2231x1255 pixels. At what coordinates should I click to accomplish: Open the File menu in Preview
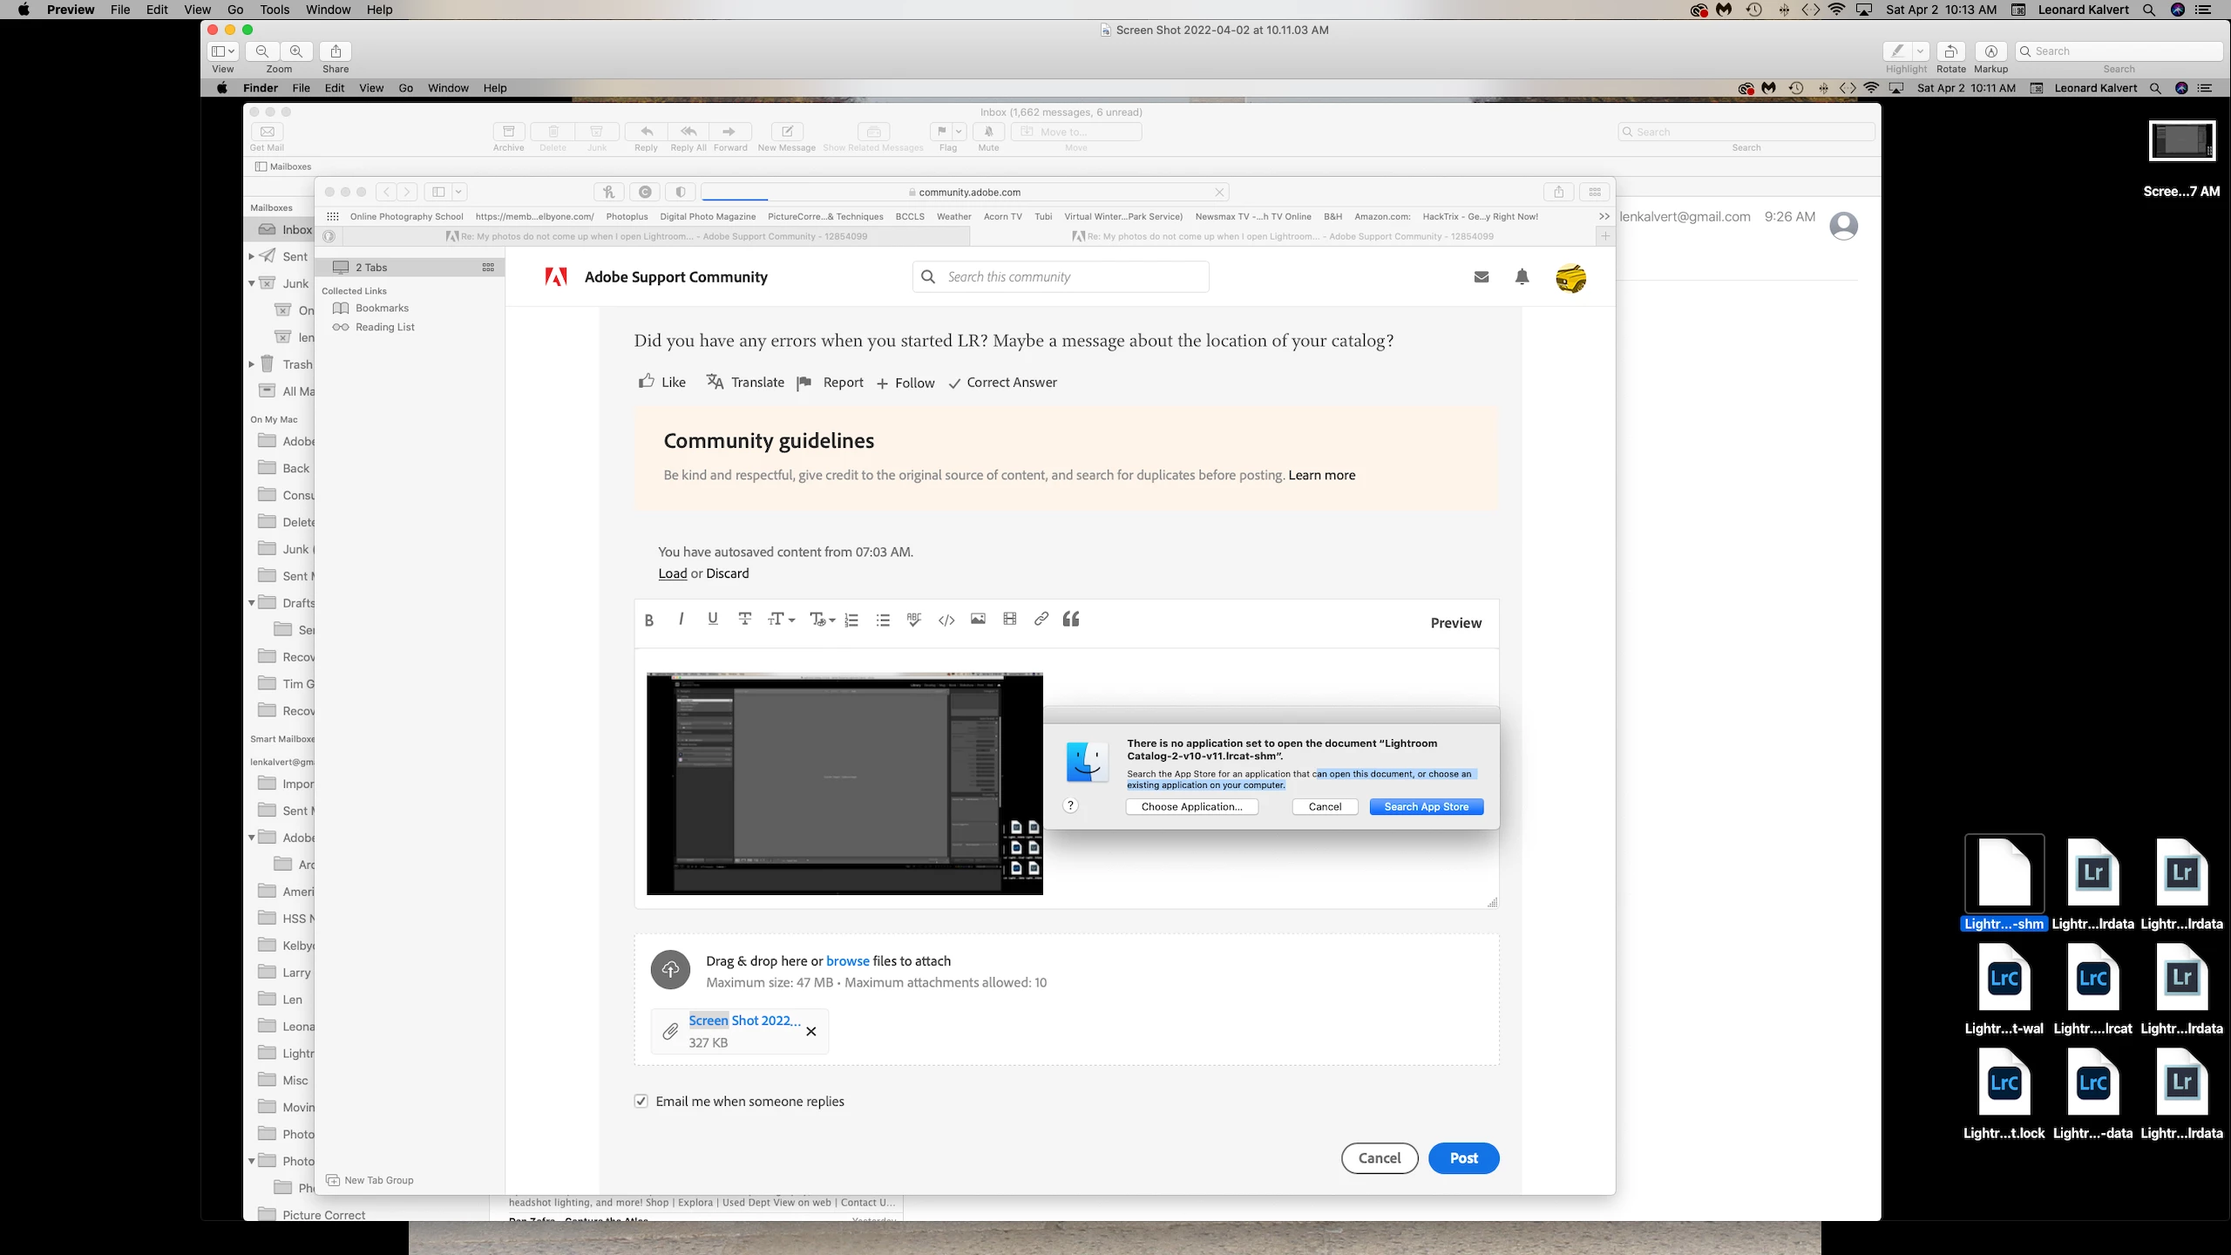click(x=120, y=10)
